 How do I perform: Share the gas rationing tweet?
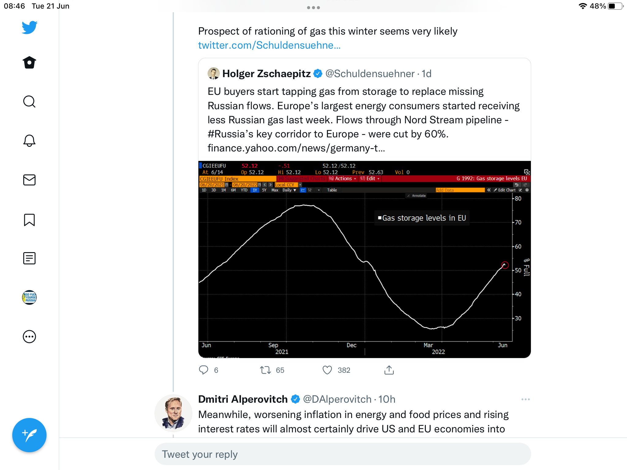click(x=389, y=370)
